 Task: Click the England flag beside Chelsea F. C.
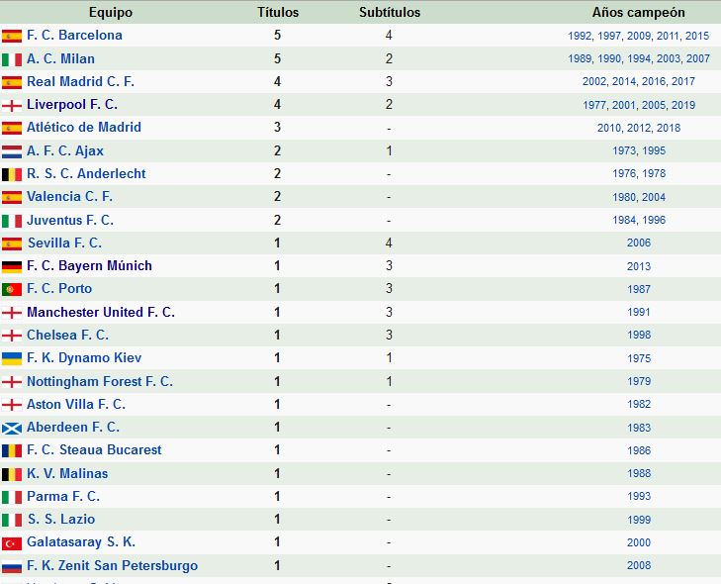point(12,336)
